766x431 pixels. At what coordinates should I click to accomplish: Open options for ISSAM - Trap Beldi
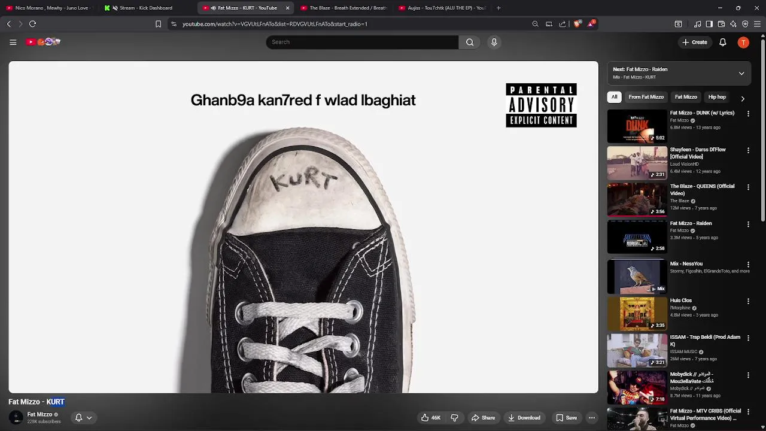[748, 338]
